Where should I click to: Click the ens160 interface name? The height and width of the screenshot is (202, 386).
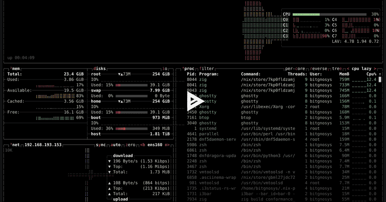(x=155, y=145)
